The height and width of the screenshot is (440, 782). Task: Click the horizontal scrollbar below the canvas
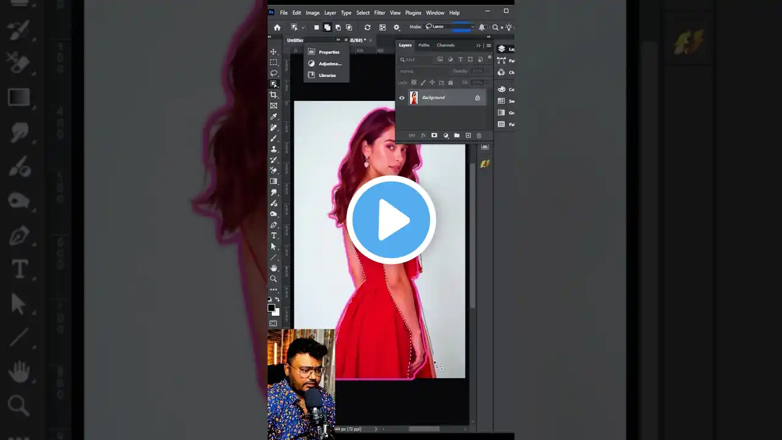423,429
